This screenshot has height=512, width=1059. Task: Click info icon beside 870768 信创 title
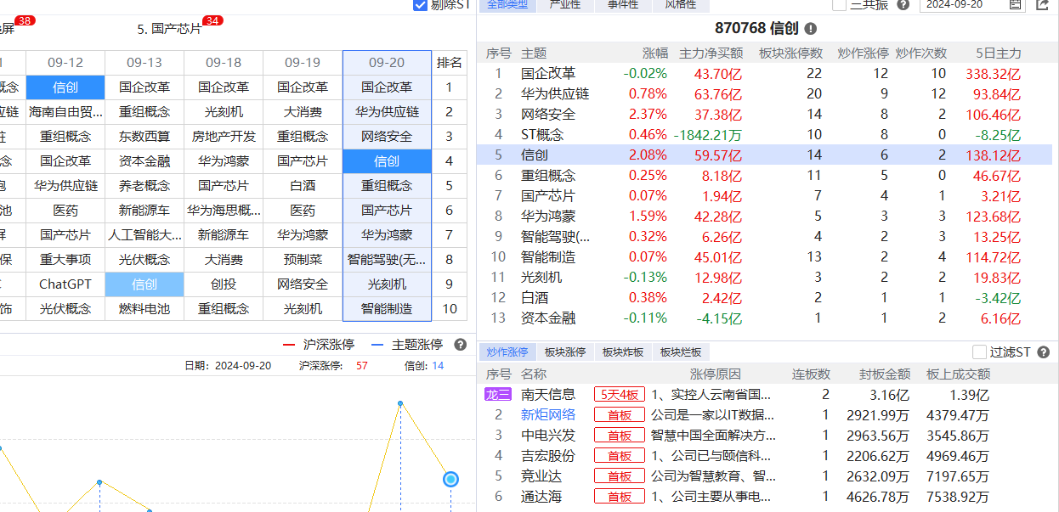[811, 29]
